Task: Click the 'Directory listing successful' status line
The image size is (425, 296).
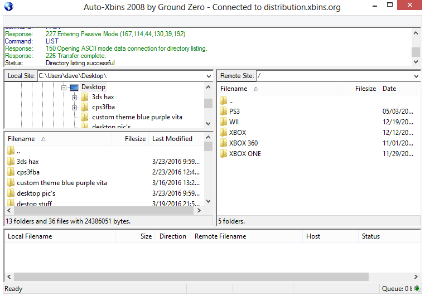Action: (x=80, y=63)
